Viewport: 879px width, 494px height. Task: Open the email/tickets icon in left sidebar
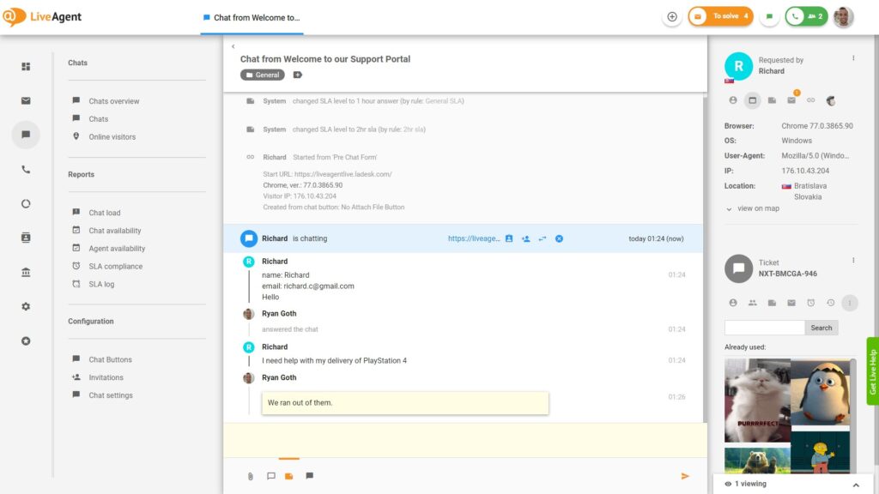coord(26,100)
